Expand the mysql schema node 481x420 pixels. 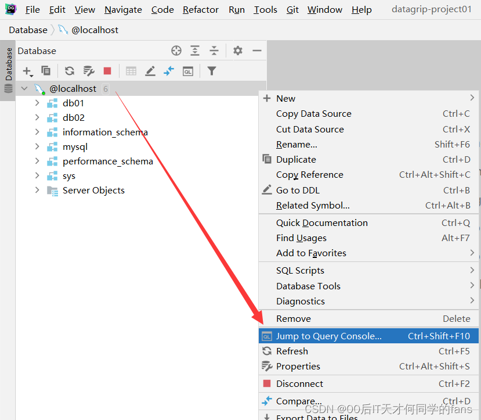click(x=37, y=146)
